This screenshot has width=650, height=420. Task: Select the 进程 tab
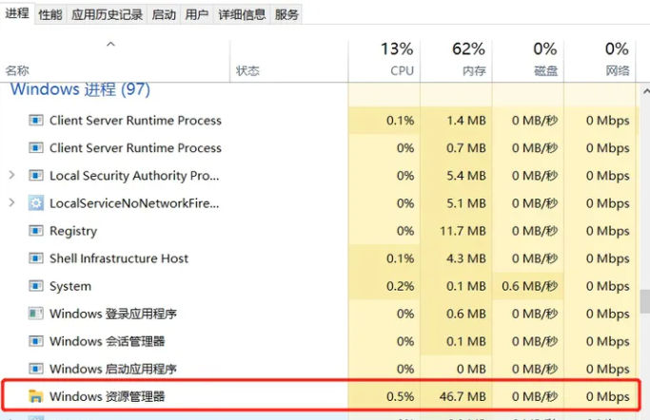(17, 13)
